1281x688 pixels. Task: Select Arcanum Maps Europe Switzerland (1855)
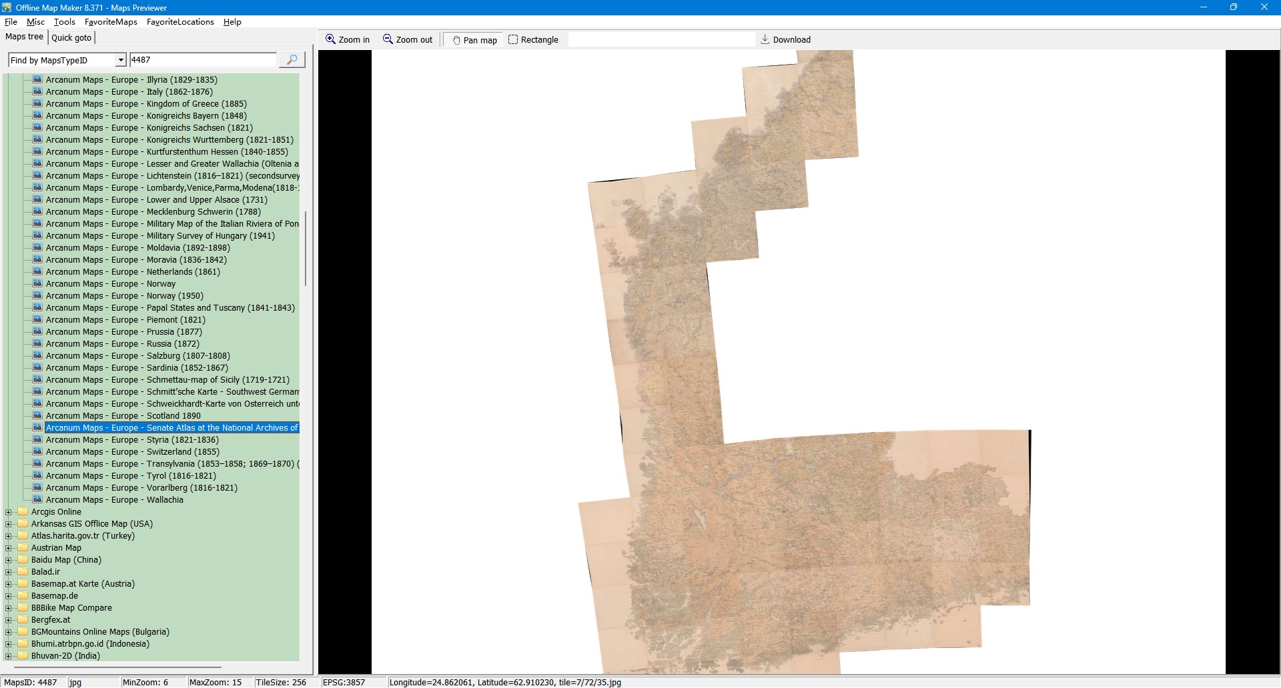pos(132,452)
